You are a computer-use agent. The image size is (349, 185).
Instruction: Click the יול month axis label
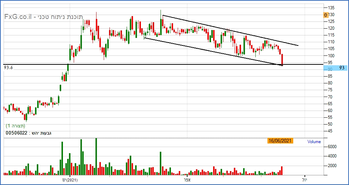click(305, 180)
